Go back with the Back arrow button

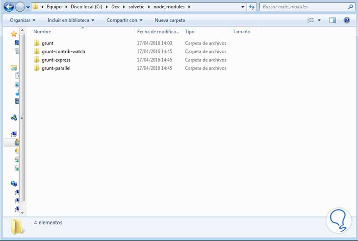pos(9,7)
